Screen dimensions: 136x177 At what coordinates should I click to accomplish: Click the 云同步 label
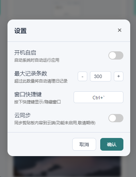coord(22,115)
